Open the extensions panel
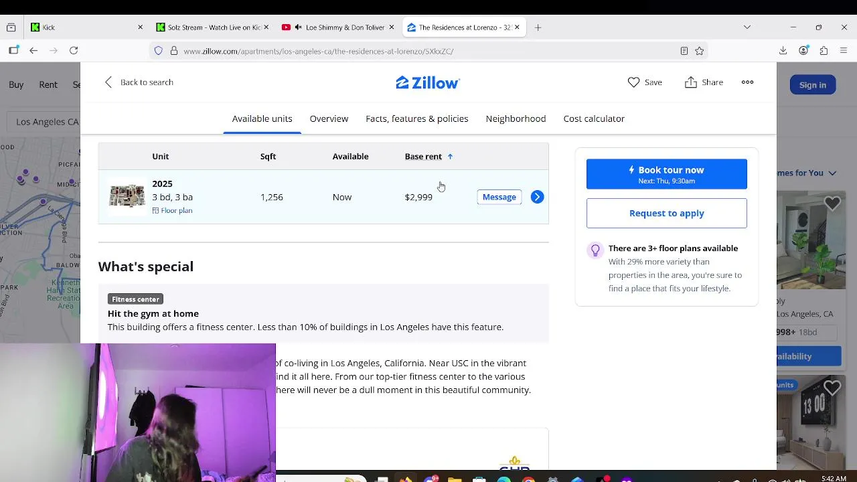857x482 pixels. click(824, 50)
